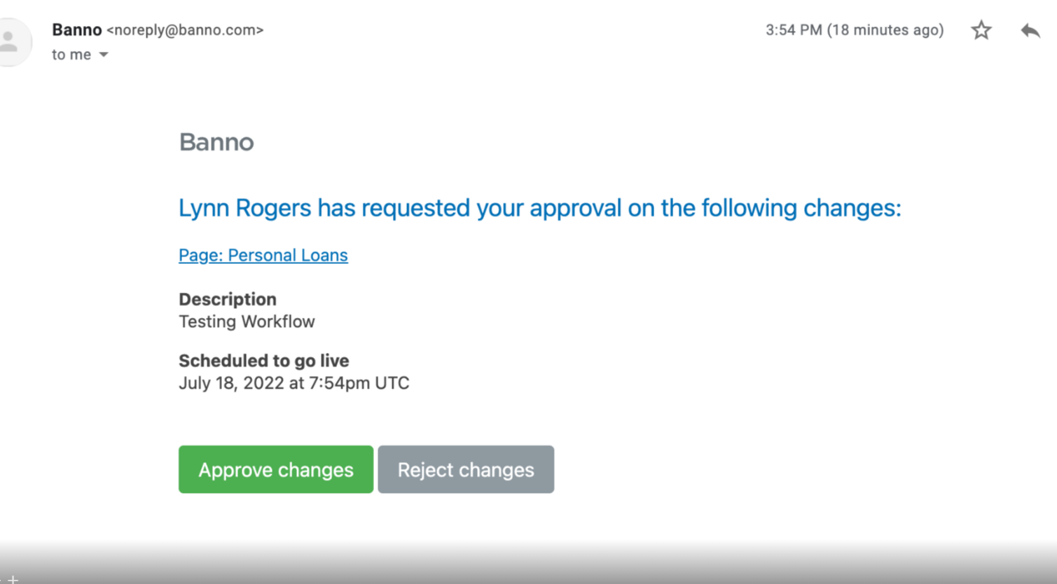The height and width of the screenshot is (584, 1057).
Task: Approve the requested changes
Action: 275,469
